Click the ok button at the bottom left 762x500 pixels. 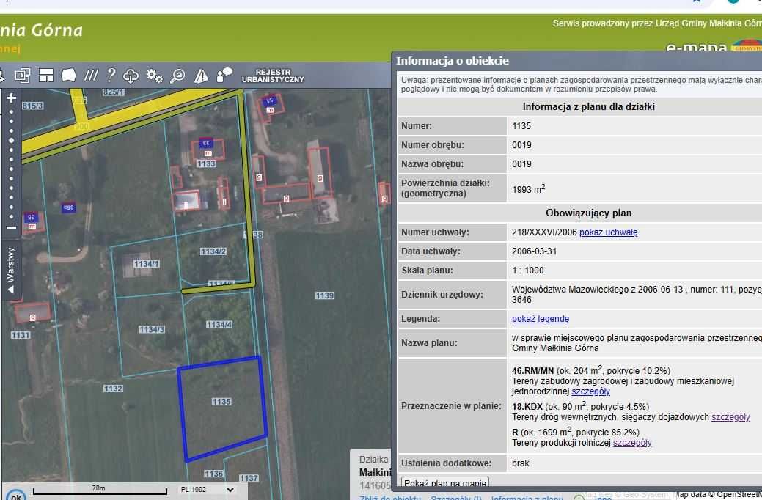coord(16,496)
